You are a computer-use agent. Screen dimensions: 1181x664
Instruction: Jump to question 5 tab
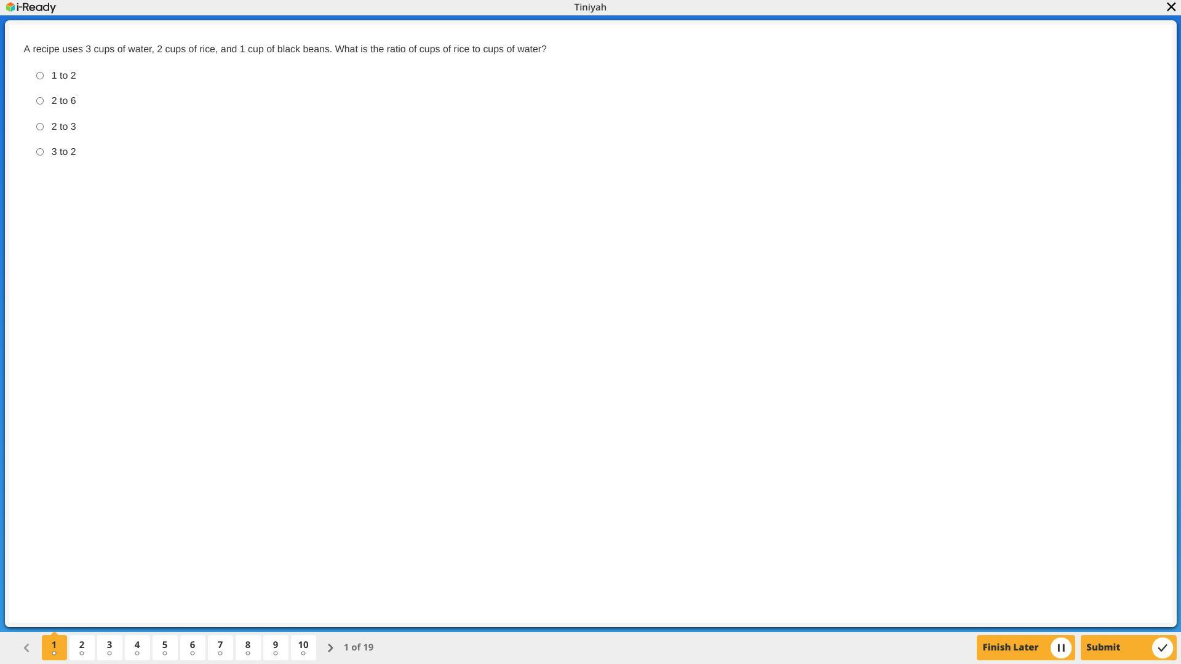tap(165, 647)
